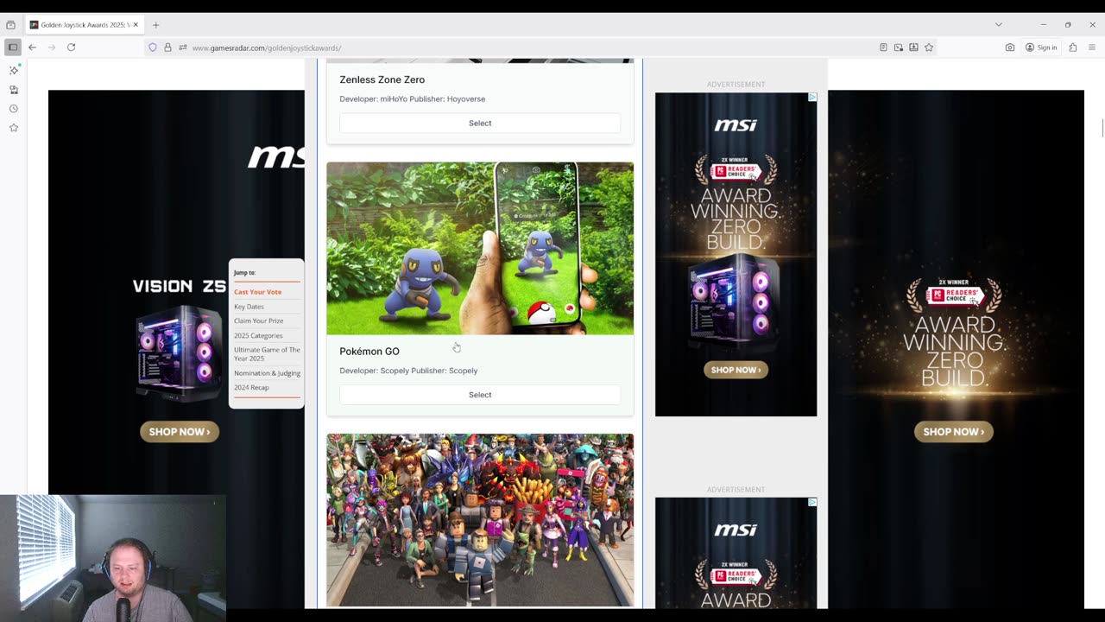The width and height of the screenshot is (1105, 622).
Task: Jump to Cast Your Vote section
Action: pos(257,292)
